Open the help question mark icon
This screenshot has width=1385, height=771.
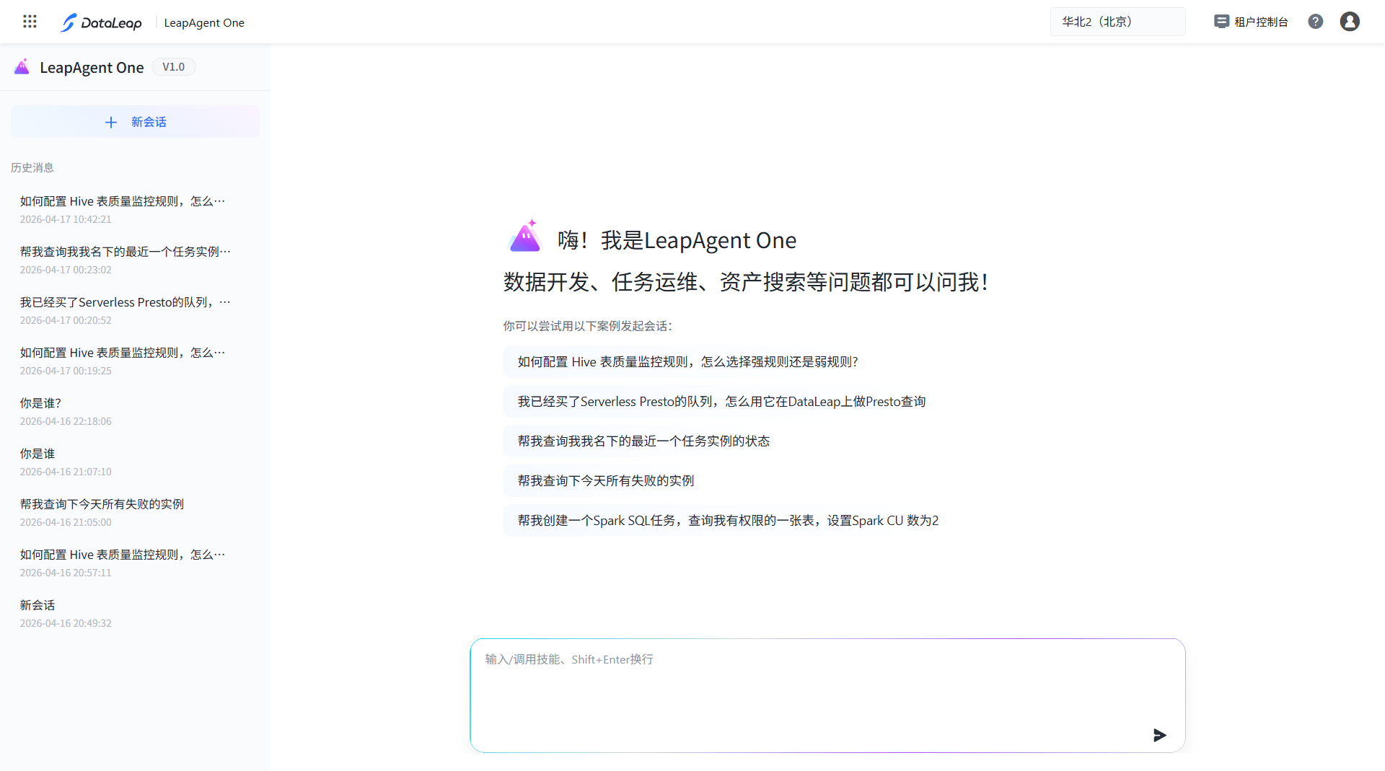click(x=1315, y=22)
